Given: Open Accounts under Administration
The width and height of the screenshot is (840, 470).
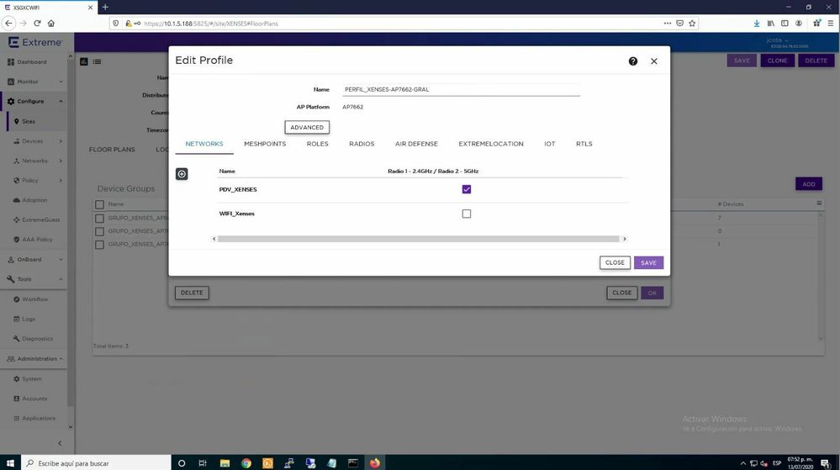Looking at the screenshot, I should 34,399.
